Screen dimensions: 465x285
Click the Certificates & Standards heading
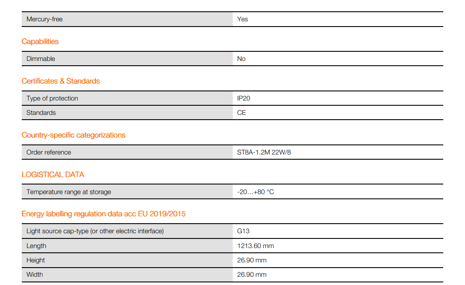pyautogui.click(x=60, y=81)
